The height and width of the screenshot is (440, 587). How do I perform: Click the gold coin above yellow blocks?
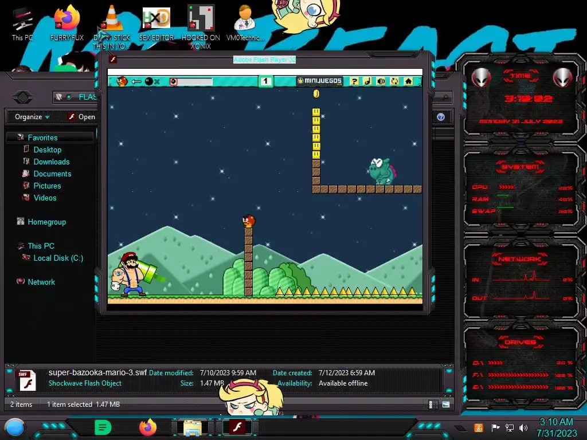(x=316, y=93)
